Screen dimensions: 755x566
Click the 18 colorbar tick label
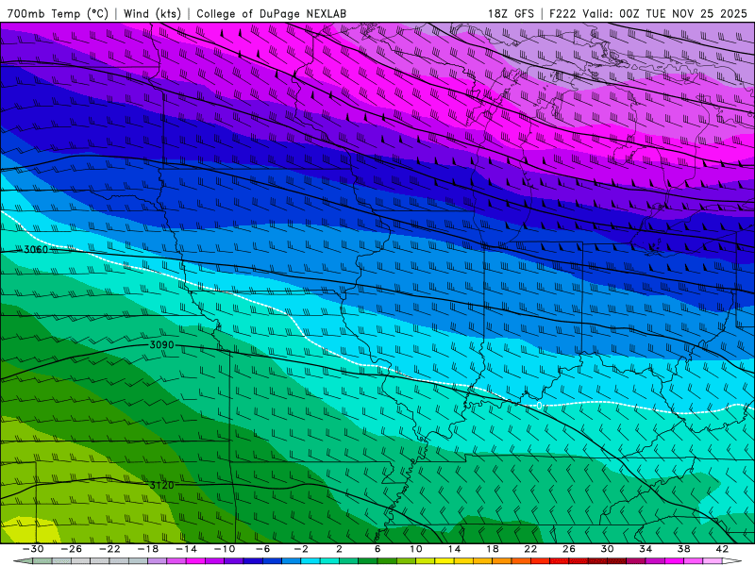point(493,549)
